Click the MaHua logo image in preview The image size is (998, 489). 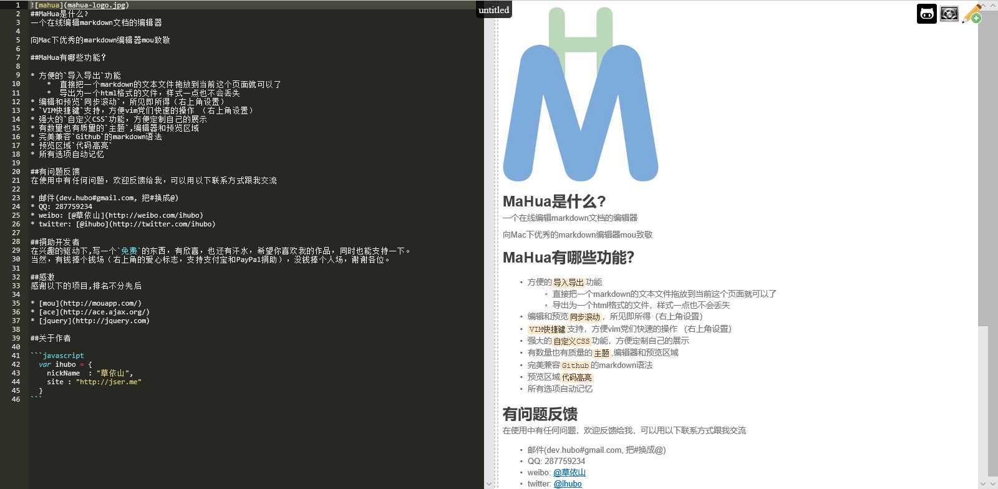pos(581,95)
